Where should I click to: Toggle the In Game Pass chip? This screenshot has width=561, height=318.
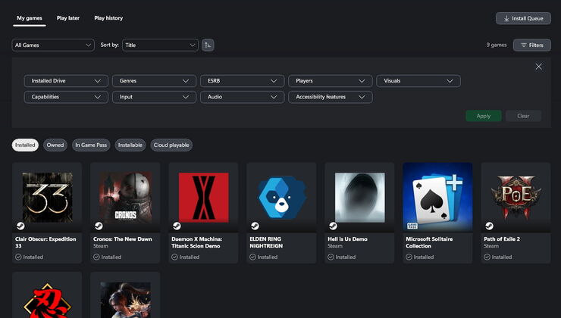91,145
